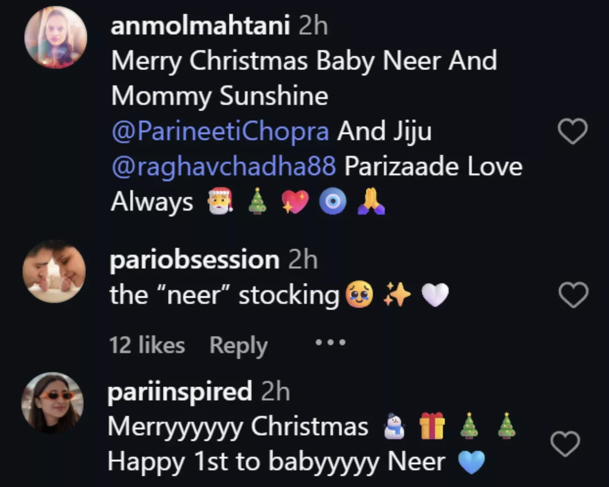Go to pariobsession's profile via username
The height and width of the screenshot is (487, 609).
194,260
